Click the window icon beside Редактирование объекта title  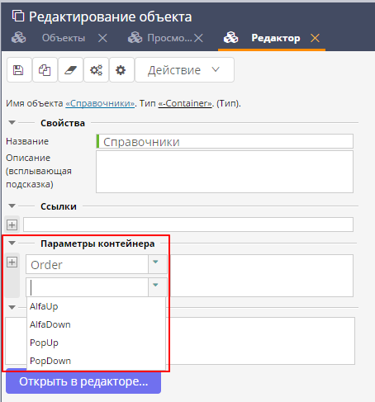pyautogui.click(x=18, y=16)
